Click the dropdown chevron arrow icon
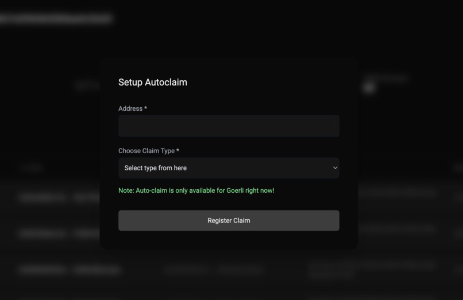Image resolution: width=463 pixels, height=300 pixels. [x=335, y=167]
